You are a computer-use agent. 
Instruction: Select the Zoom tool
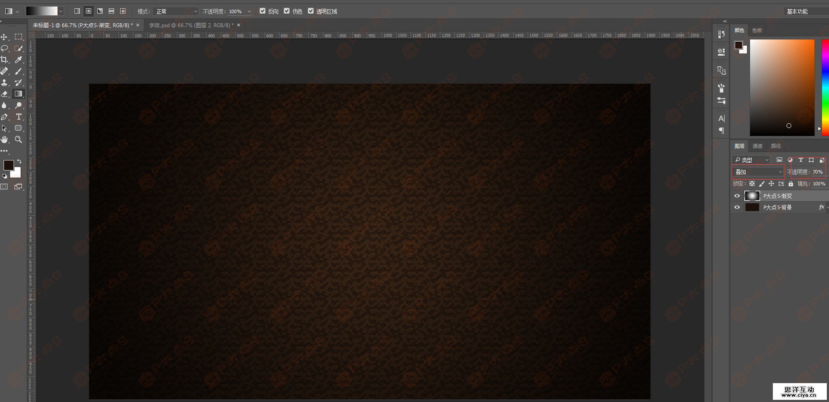coord(18,139)
